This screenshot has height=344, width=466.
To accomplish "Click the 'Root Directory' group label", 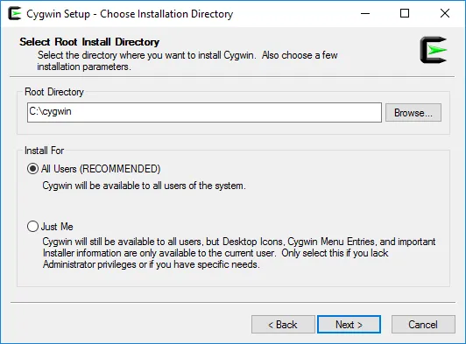I will tap(54, 92).
